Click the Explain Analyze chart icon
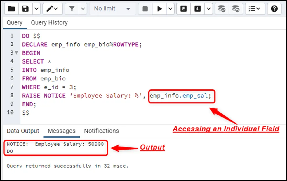Screen dimensions: 287x181 198,9
